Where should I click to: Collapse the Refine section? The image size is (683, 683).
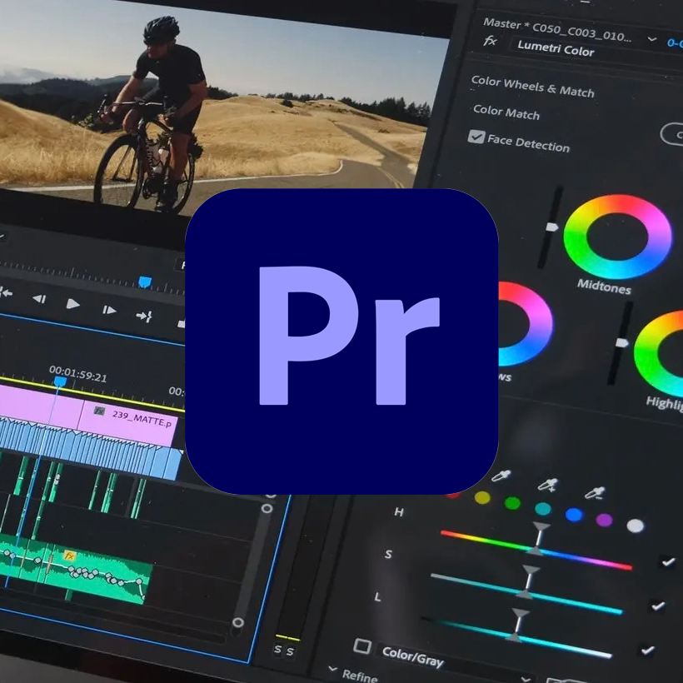pos(332,671)
